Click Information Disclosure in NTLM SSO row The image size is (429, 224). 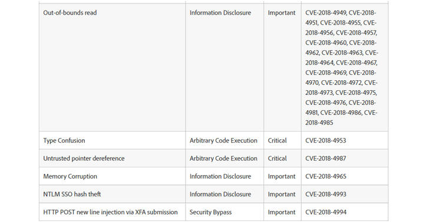click(220, 194)
